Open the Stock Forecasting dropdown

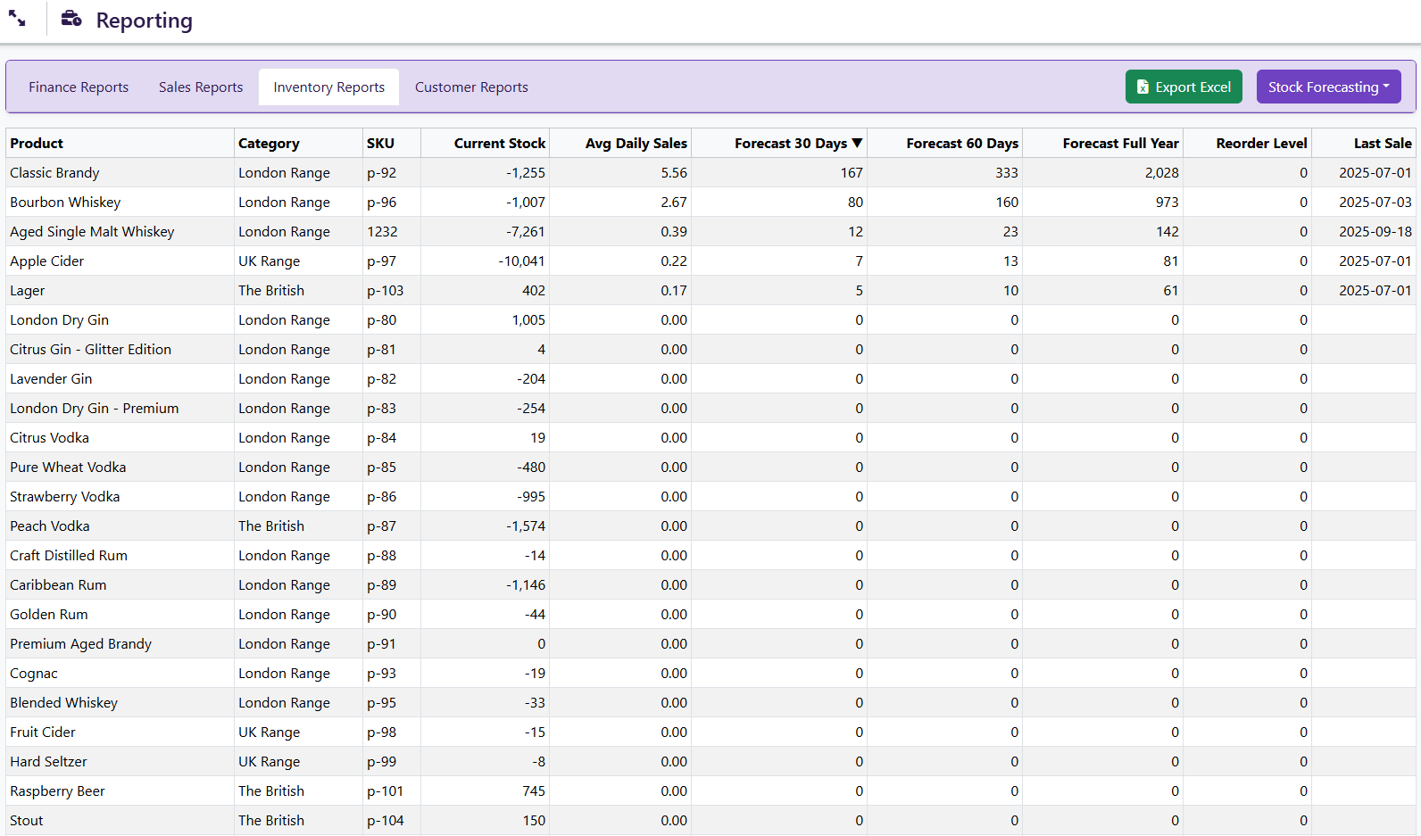click(x=1328, y=87)
